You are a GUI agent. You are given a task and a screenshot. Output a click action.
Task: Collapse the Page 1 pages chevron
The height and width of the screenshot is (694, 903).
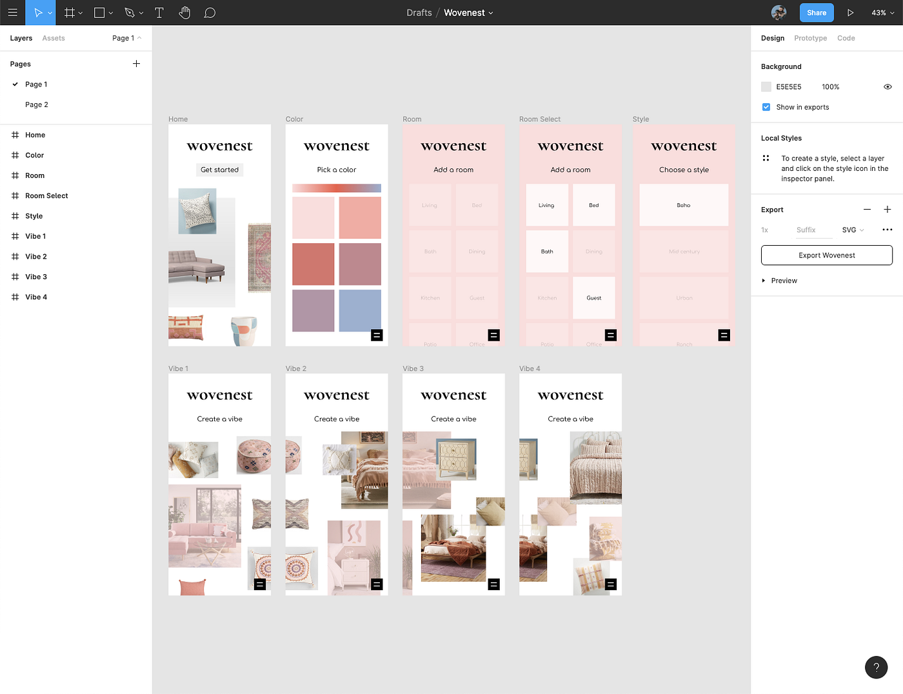point(139,38)
